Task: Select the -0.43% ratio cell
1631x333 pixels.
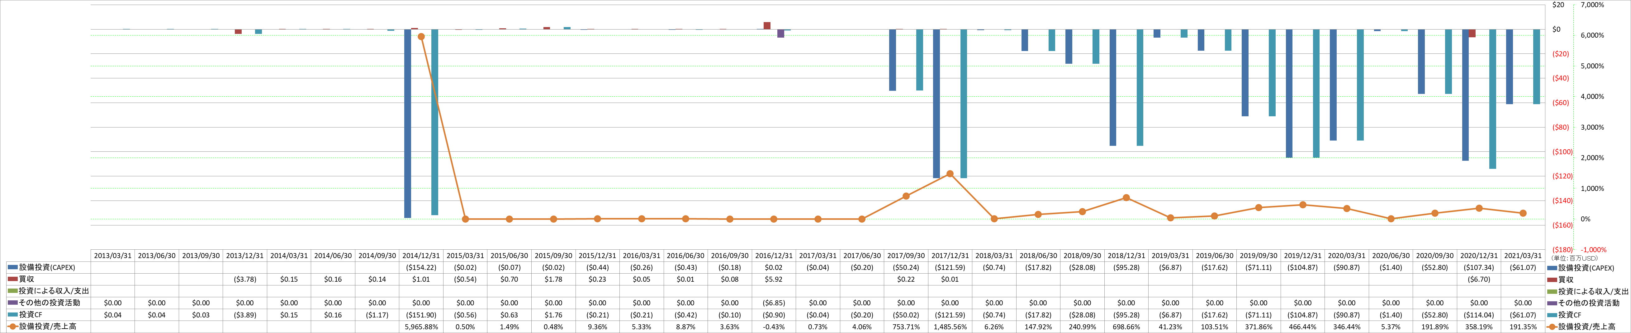Action: [774, 327]
